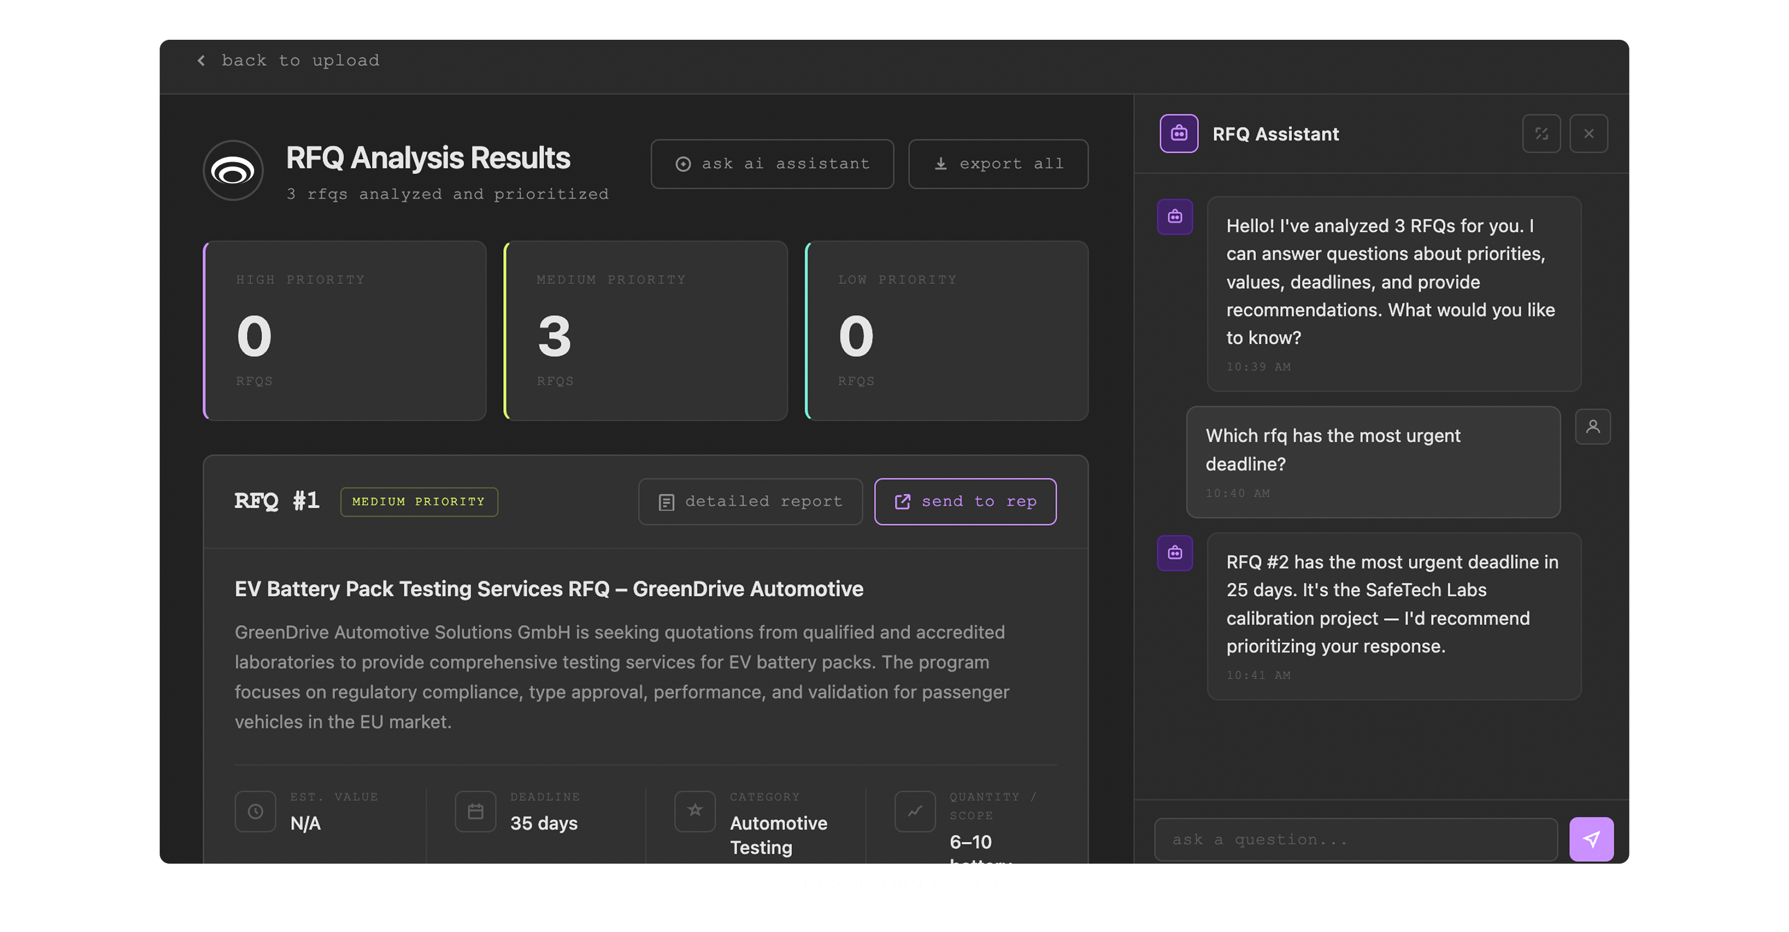This screenshot has width=1789, height=932.
Task: Click the back chevron arrow icon
Action: click(x=201, y=60)
